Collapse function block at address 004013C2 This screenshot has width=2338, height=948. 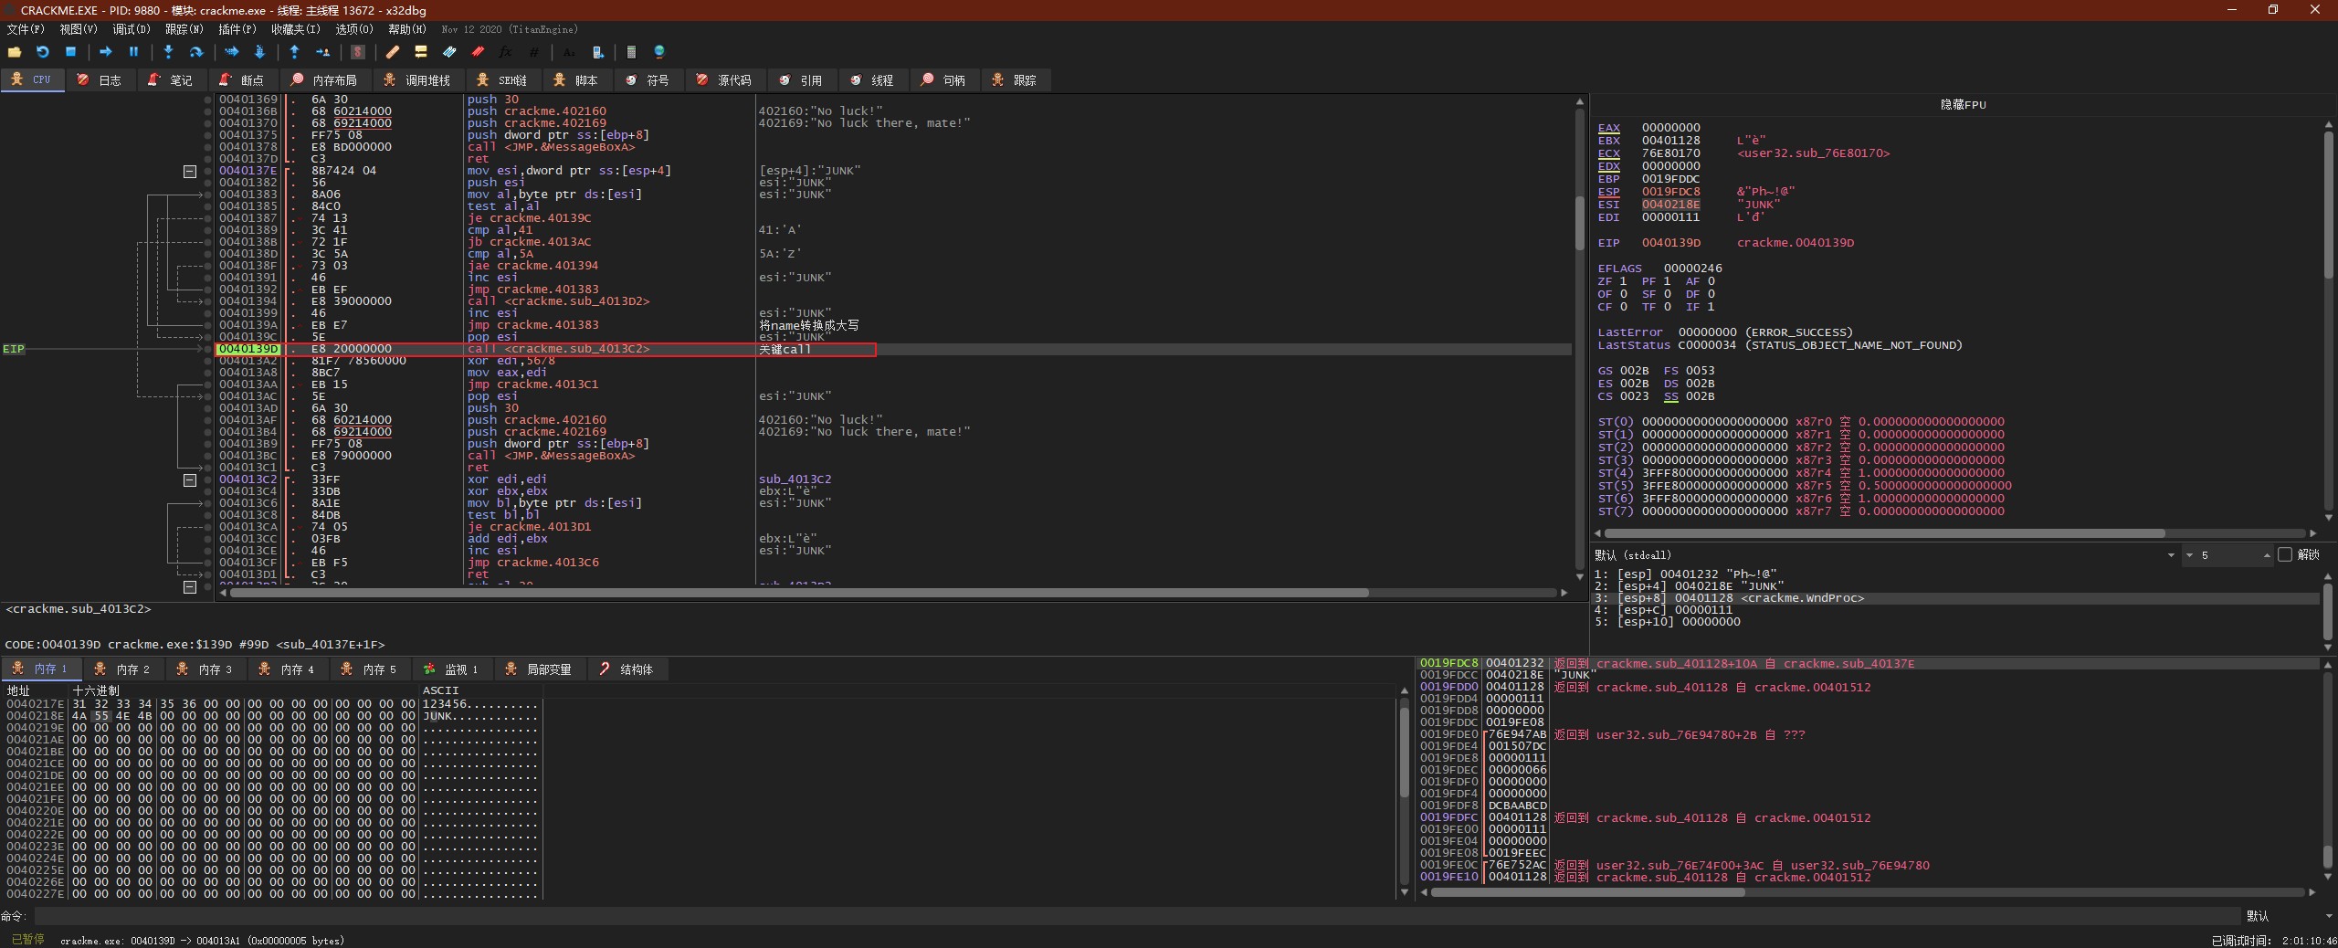(x=189, y=479)
